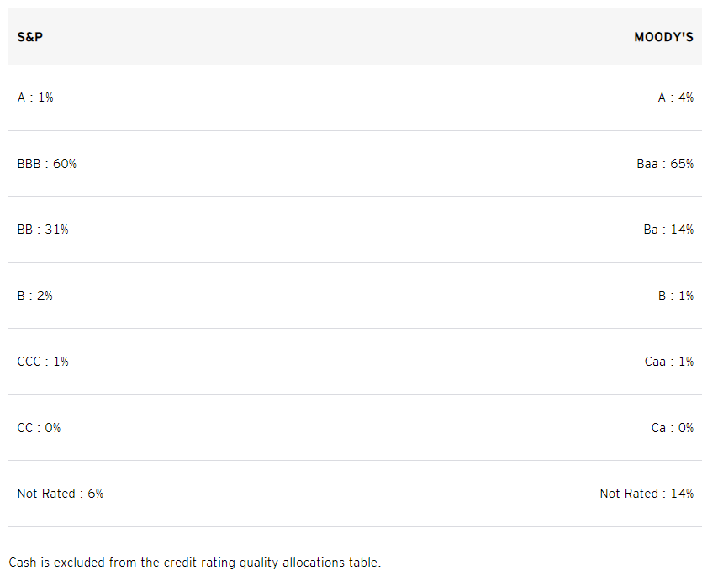Click the cash exclusion footnote text
The height and width of the screenshot is (581, 702).
coord(195,563)
